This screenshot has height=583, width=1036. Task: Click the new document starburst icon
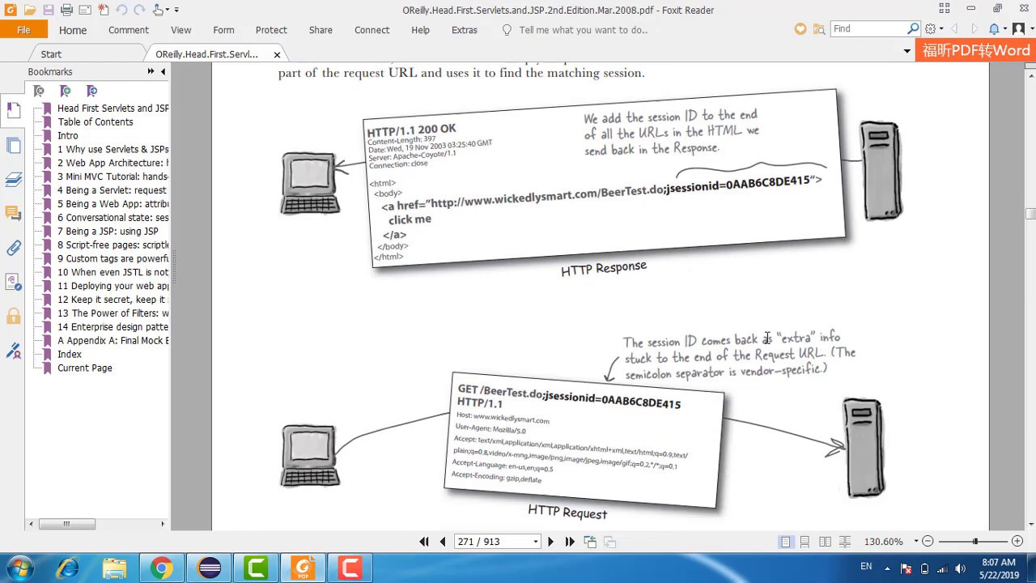104,10
